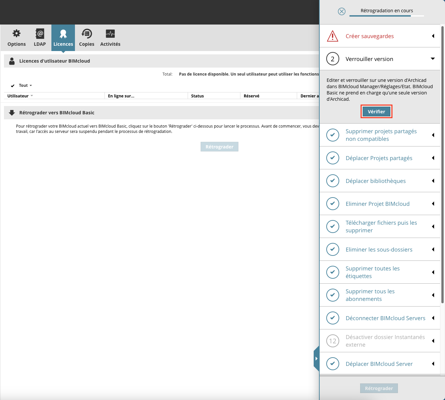Click the Déplacer bibliothèques label
Viewport: 445px width, 400px height.
point(376,181)
